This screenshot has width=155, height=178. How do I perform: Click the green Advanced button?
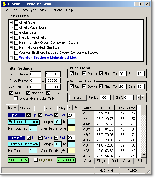click(x=66, y=160)
